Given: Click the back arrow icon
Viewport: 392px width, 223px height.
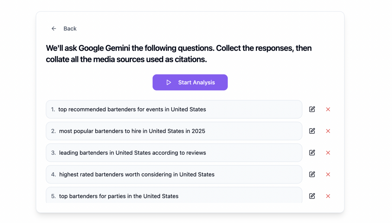Looking at the screenshot, I should pos(54,29).
